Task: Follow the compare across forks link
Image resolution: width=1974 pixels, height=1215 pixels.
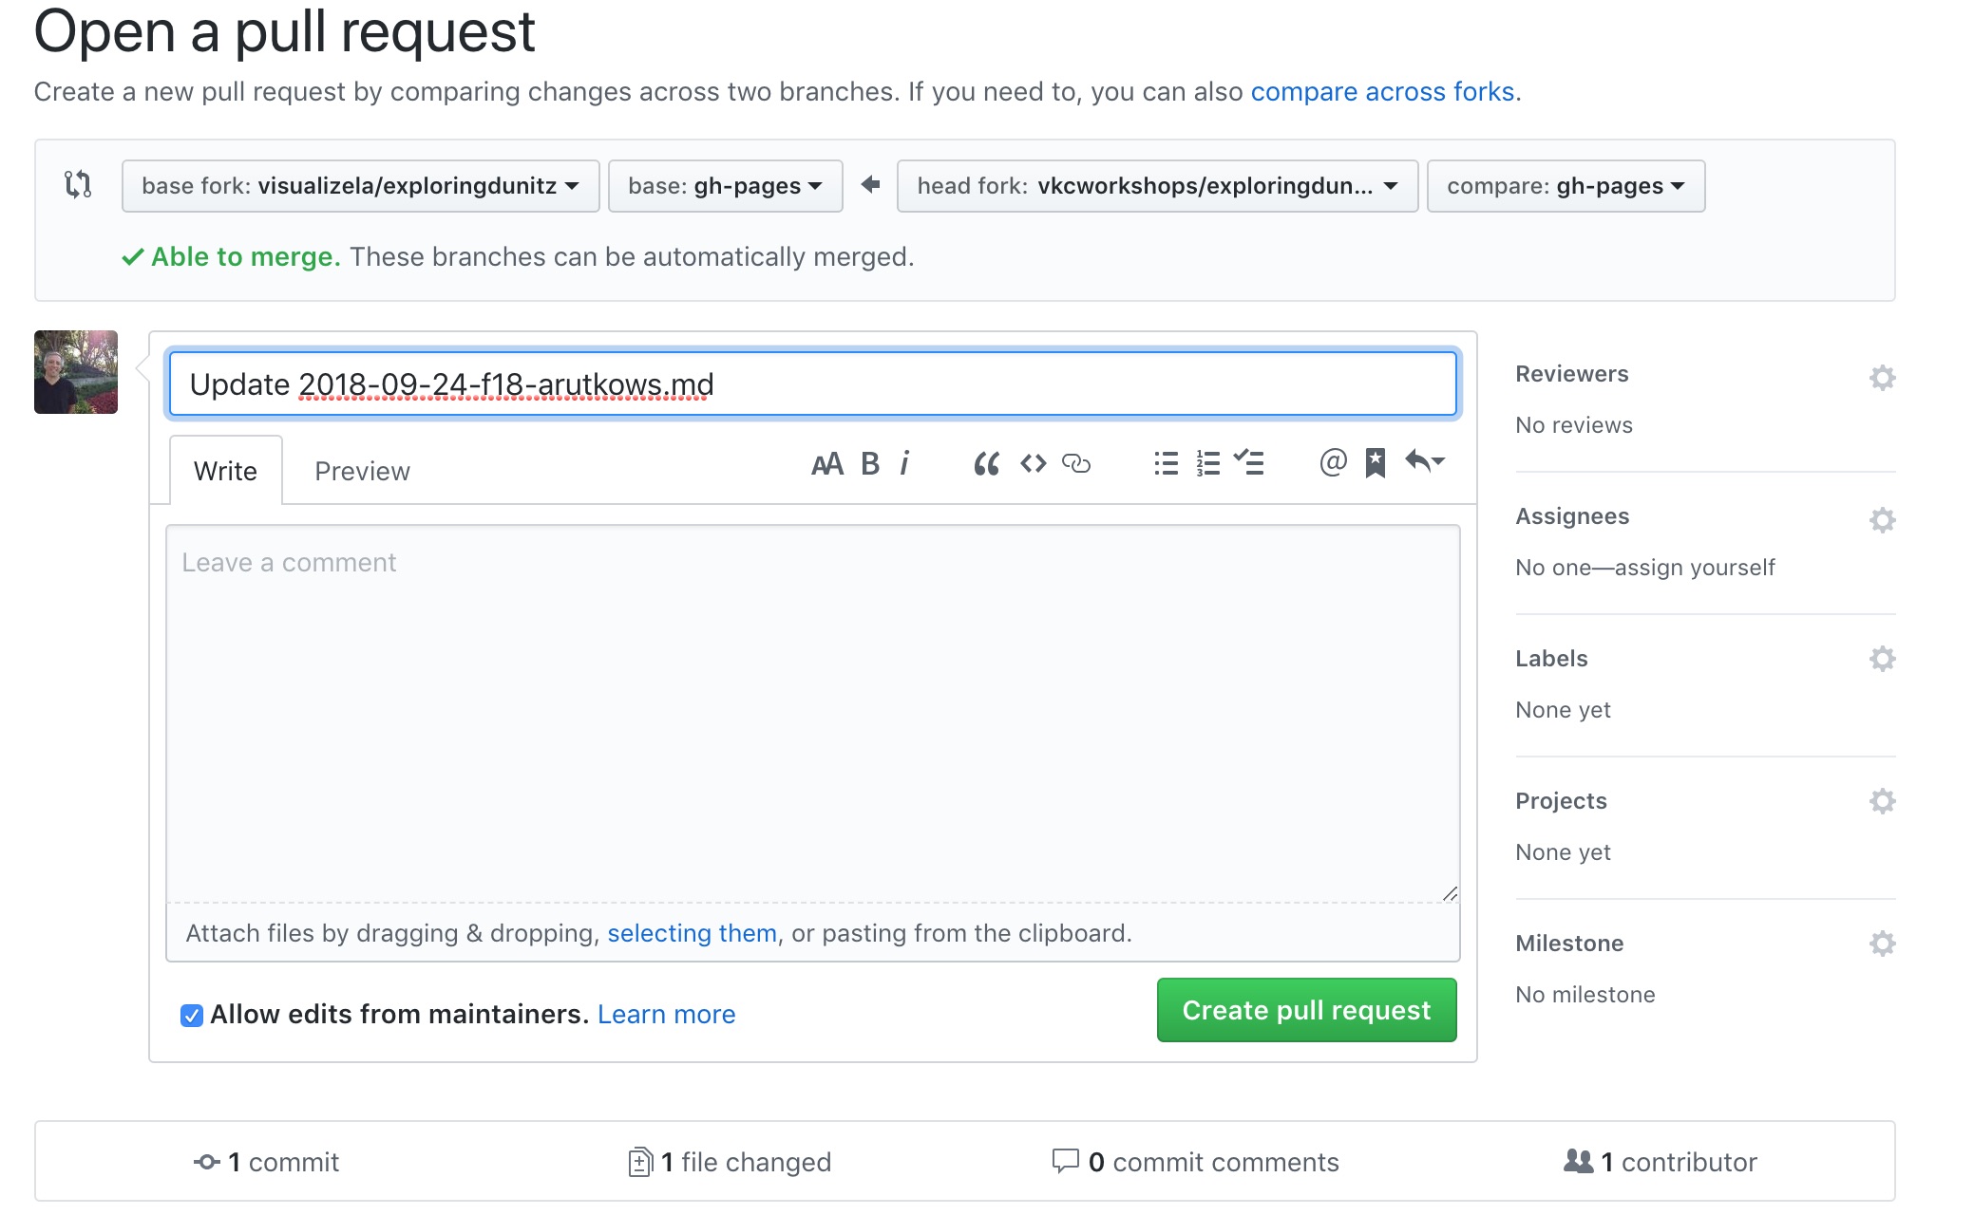Action: [x=1381, y=92]
